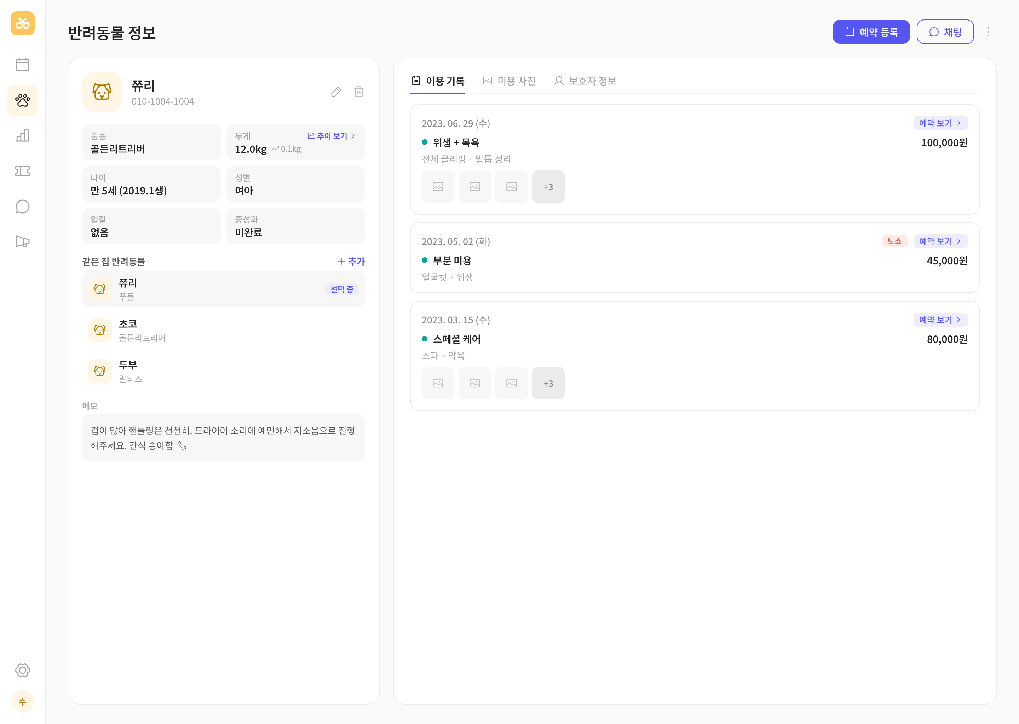Viewport: 1019px width, 724px height.
Task: Click phone number 010-1004-1004
Action: [163, 102]
